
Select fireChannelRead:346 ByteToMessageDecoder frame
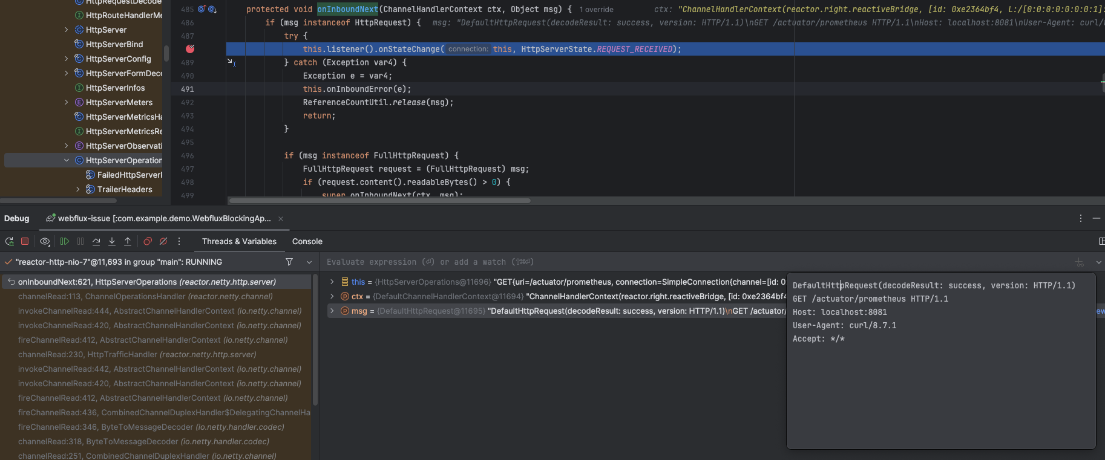tap(156, 427)
